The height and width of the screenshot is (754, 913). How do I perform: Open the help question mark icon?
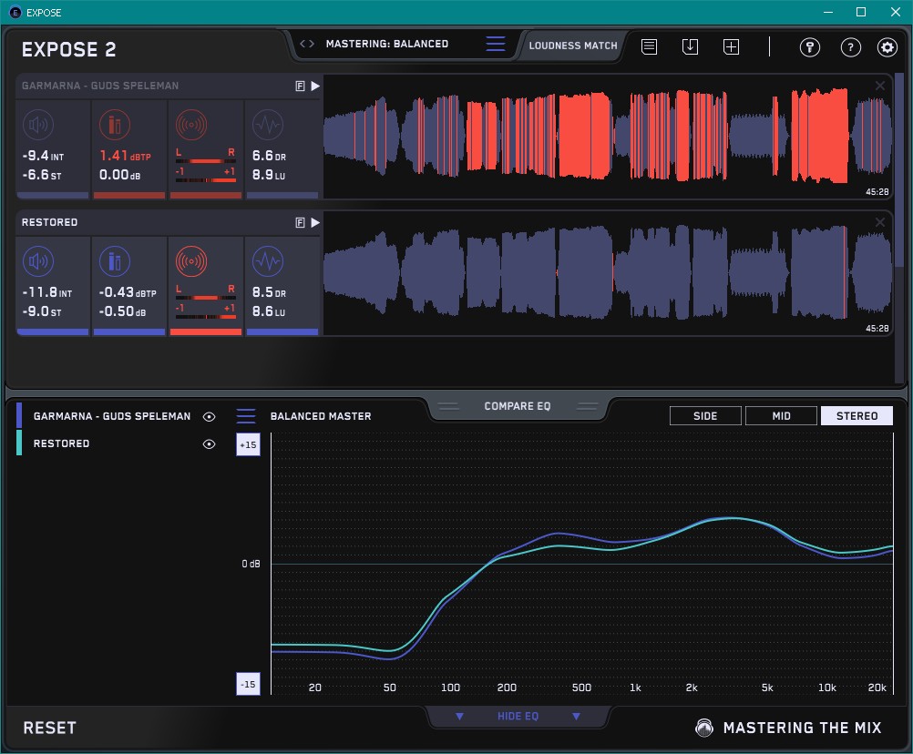(850, 47)
